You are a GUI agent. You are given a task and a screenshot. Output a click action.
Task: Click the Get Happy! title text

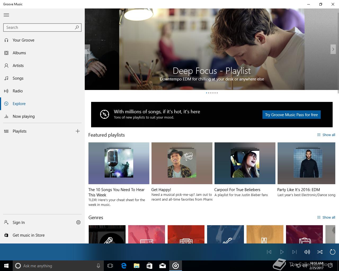tap(161, 190)
